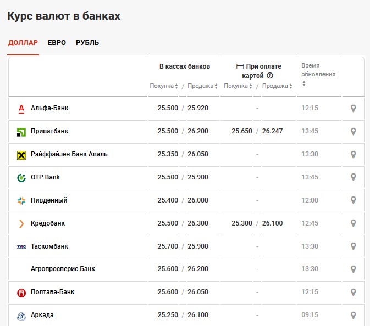The height and width of the screenshot is (326, 370).
Task: Click the OTP Bank logo
Action: (21, 178)
